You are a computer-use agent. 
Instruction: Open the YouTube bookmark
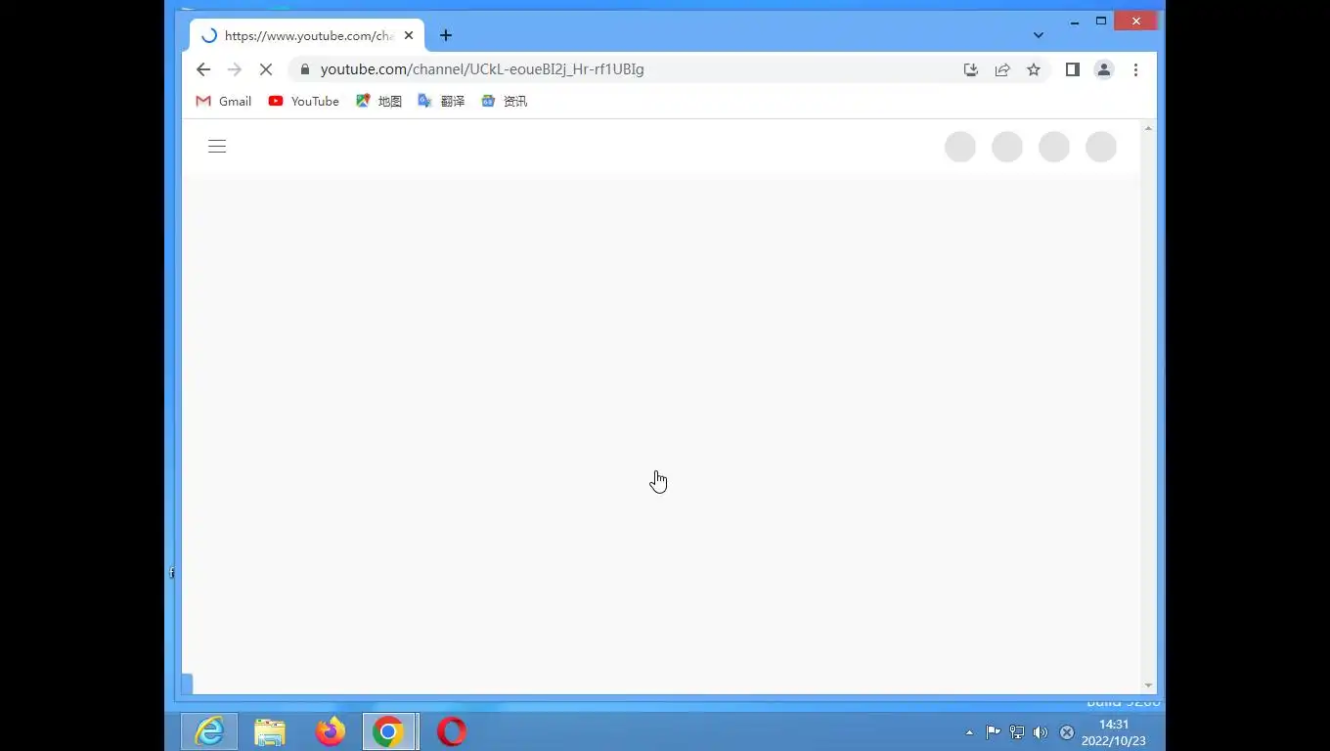(x=304, y=101)
